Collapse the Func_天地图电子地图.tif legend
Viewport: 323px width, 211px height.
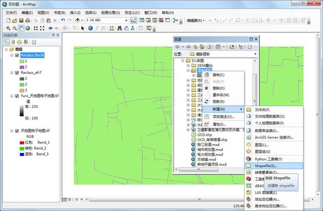pos(12,96)
